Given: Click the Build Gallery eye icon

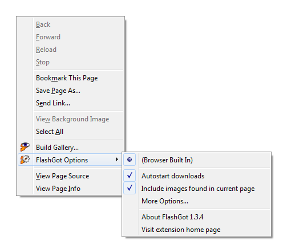Looking at the screenshot, I should [x=25, y=147].
